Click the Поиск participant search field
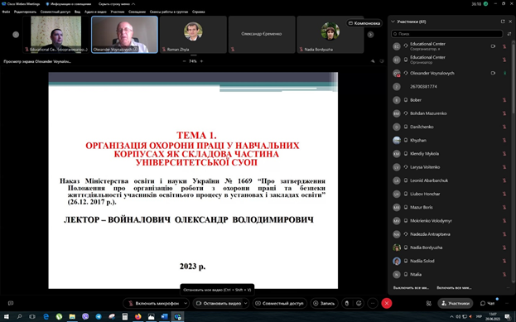Viewport: 516px width, 322px height. 447,34
